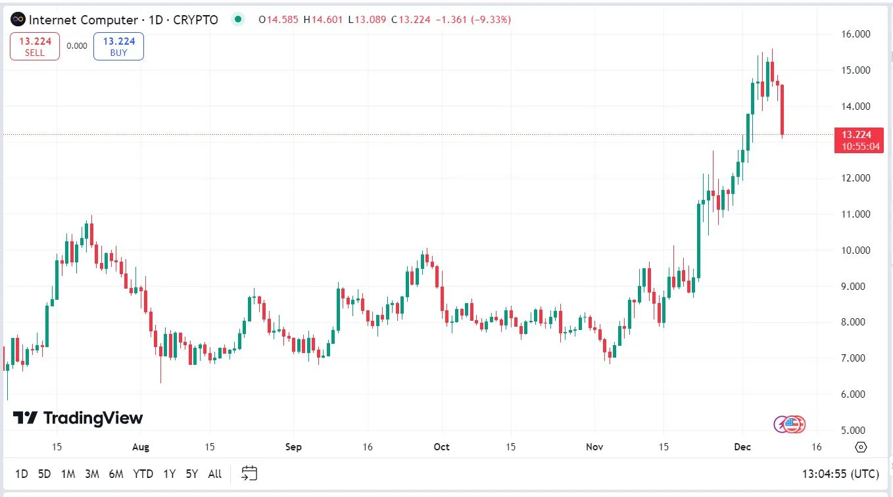The width and height of the screenshot is (893, 497).
Task: Select the 1M time range
Action: point(68,474)
